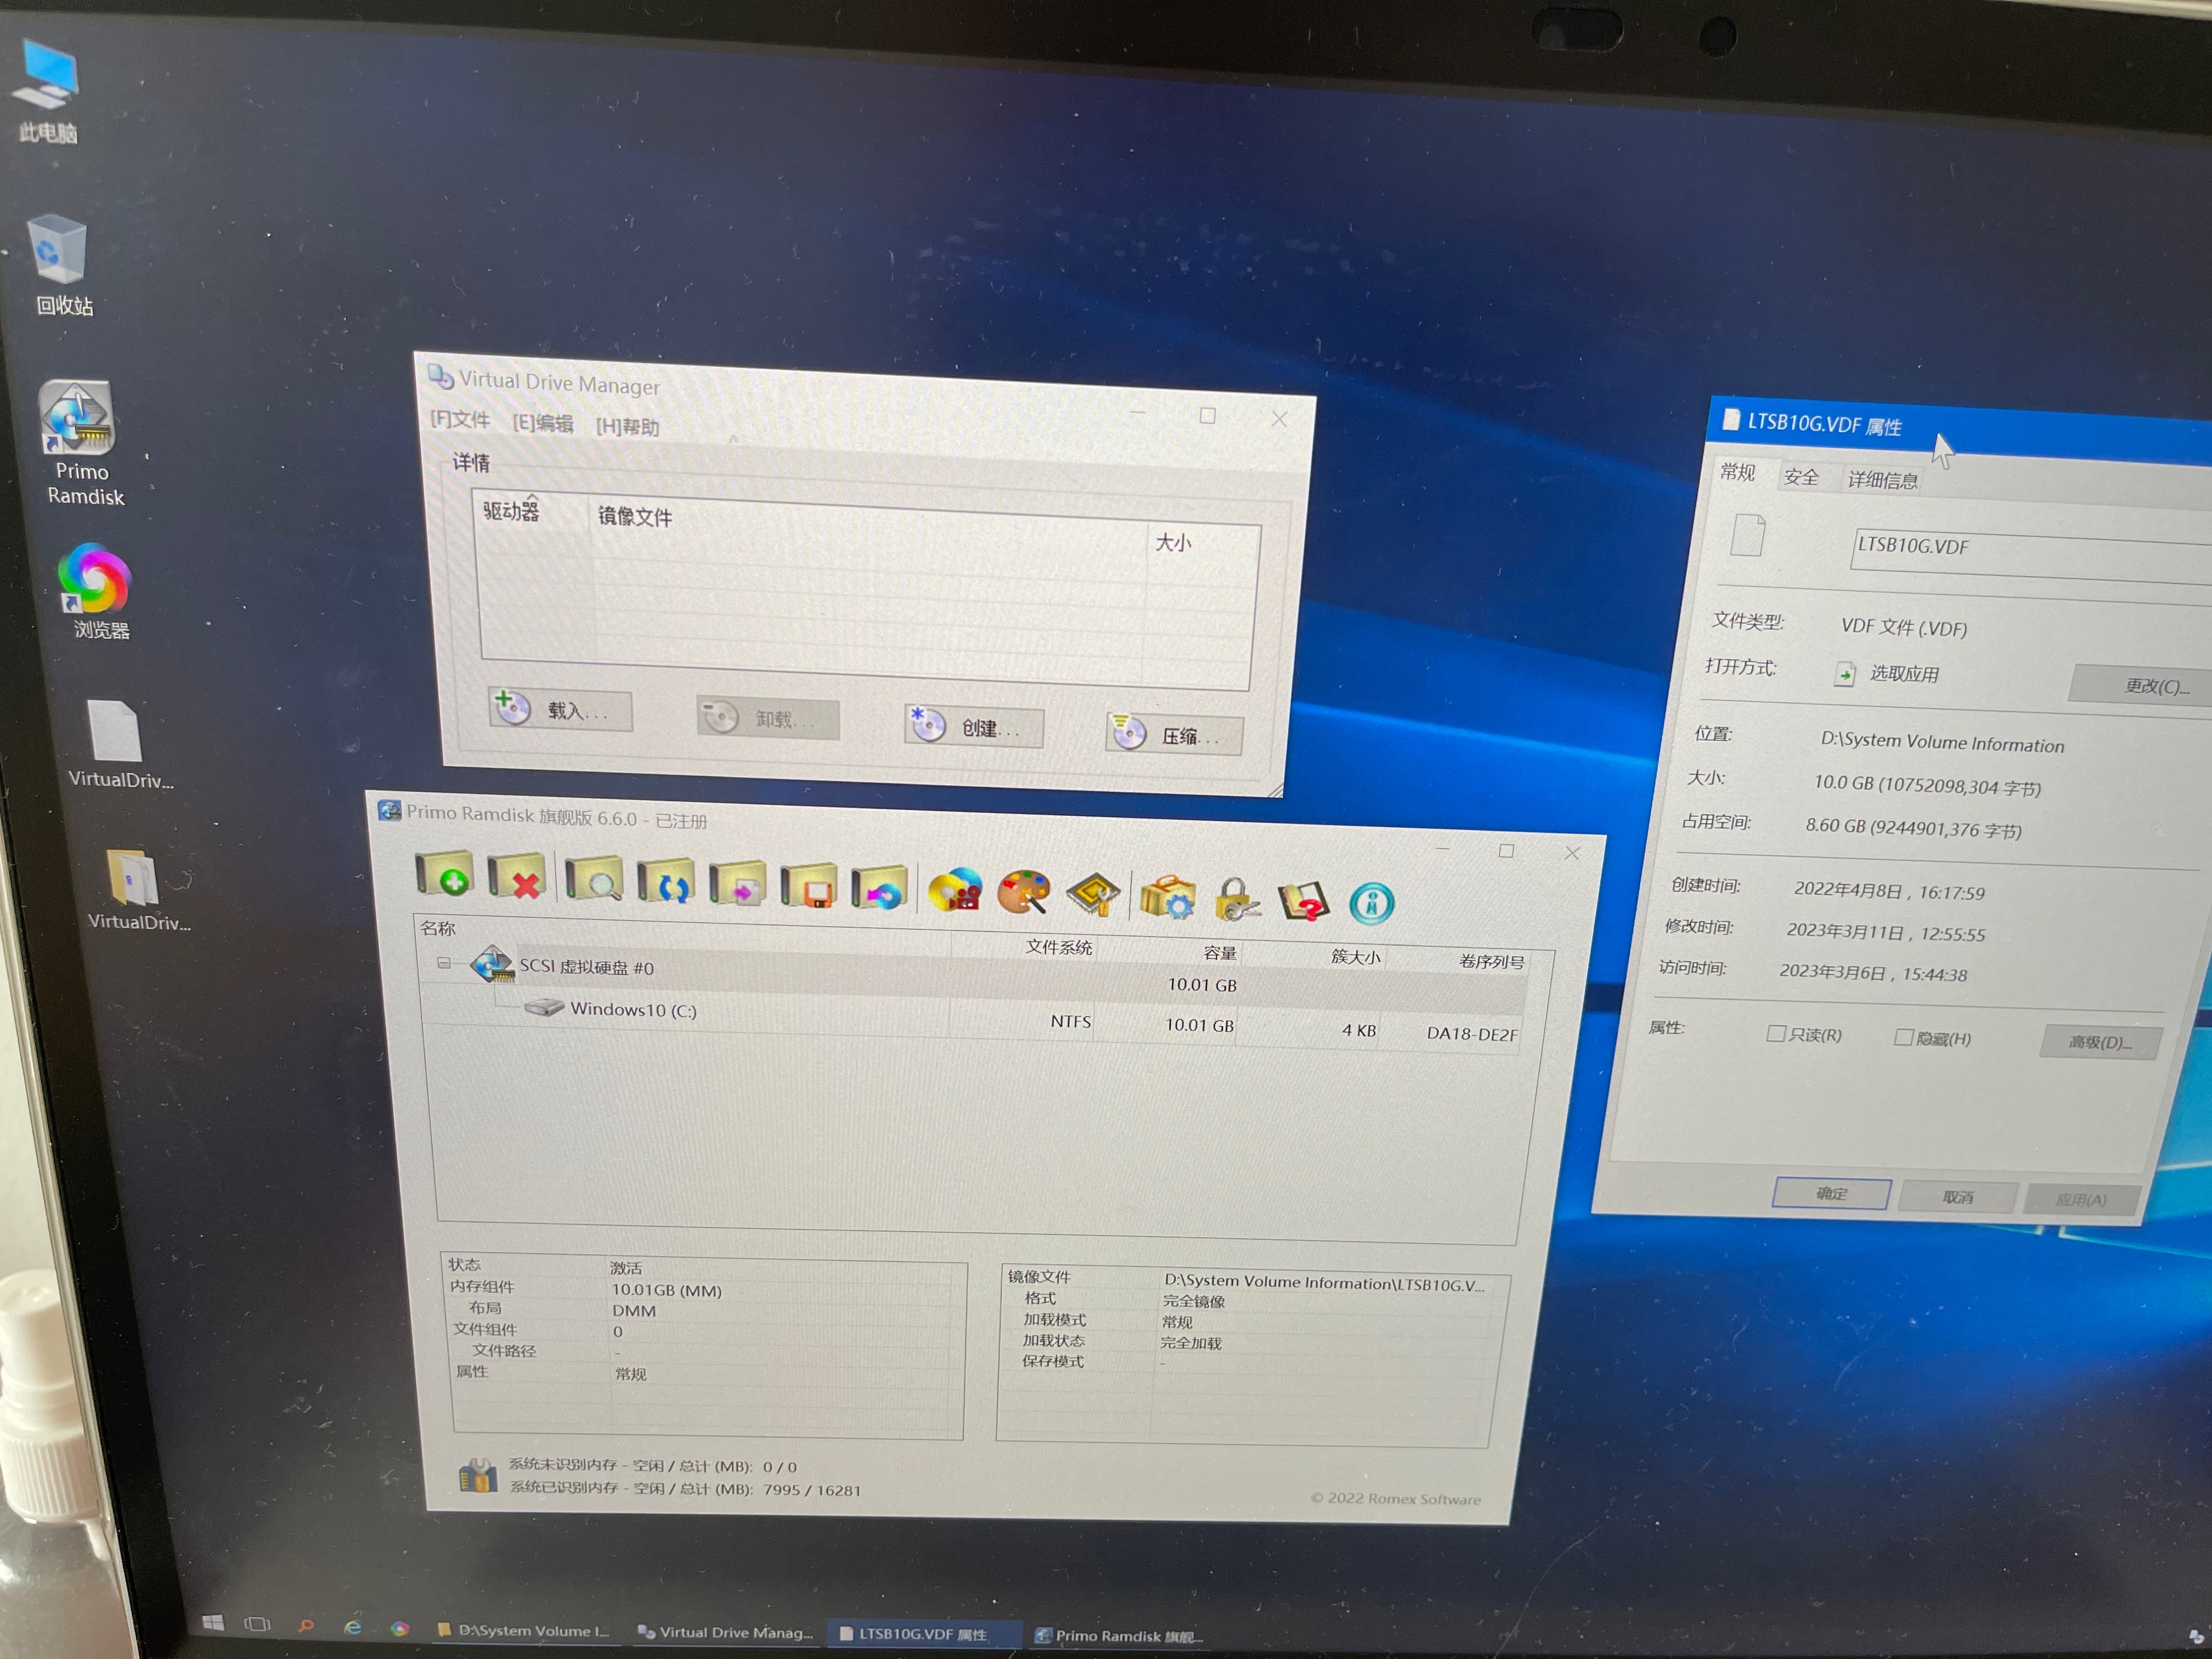
Task: Switch to the 安全 tab in properties dialog
Action: pyautogui.click(x=1801, y=477)
